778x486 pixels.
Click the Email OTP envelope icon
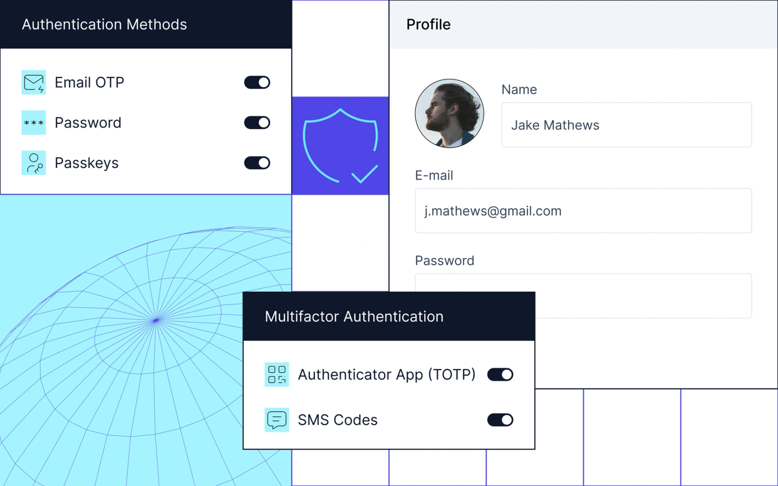click(x=33, y=83)
